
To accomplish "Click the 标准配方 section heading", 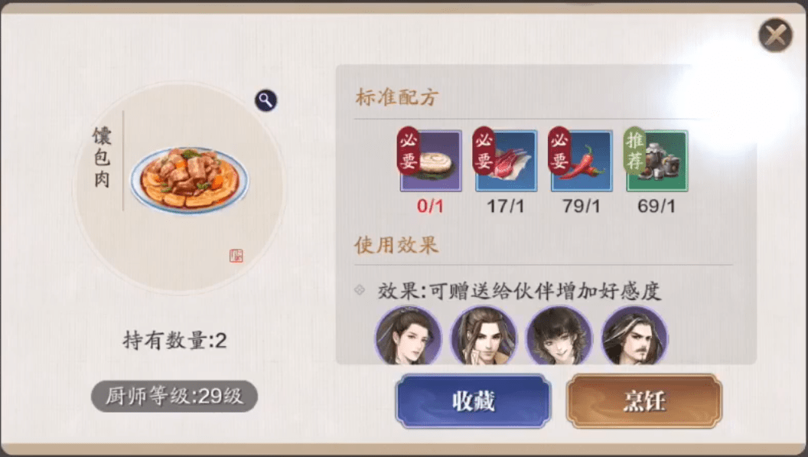I will [397, 97].
